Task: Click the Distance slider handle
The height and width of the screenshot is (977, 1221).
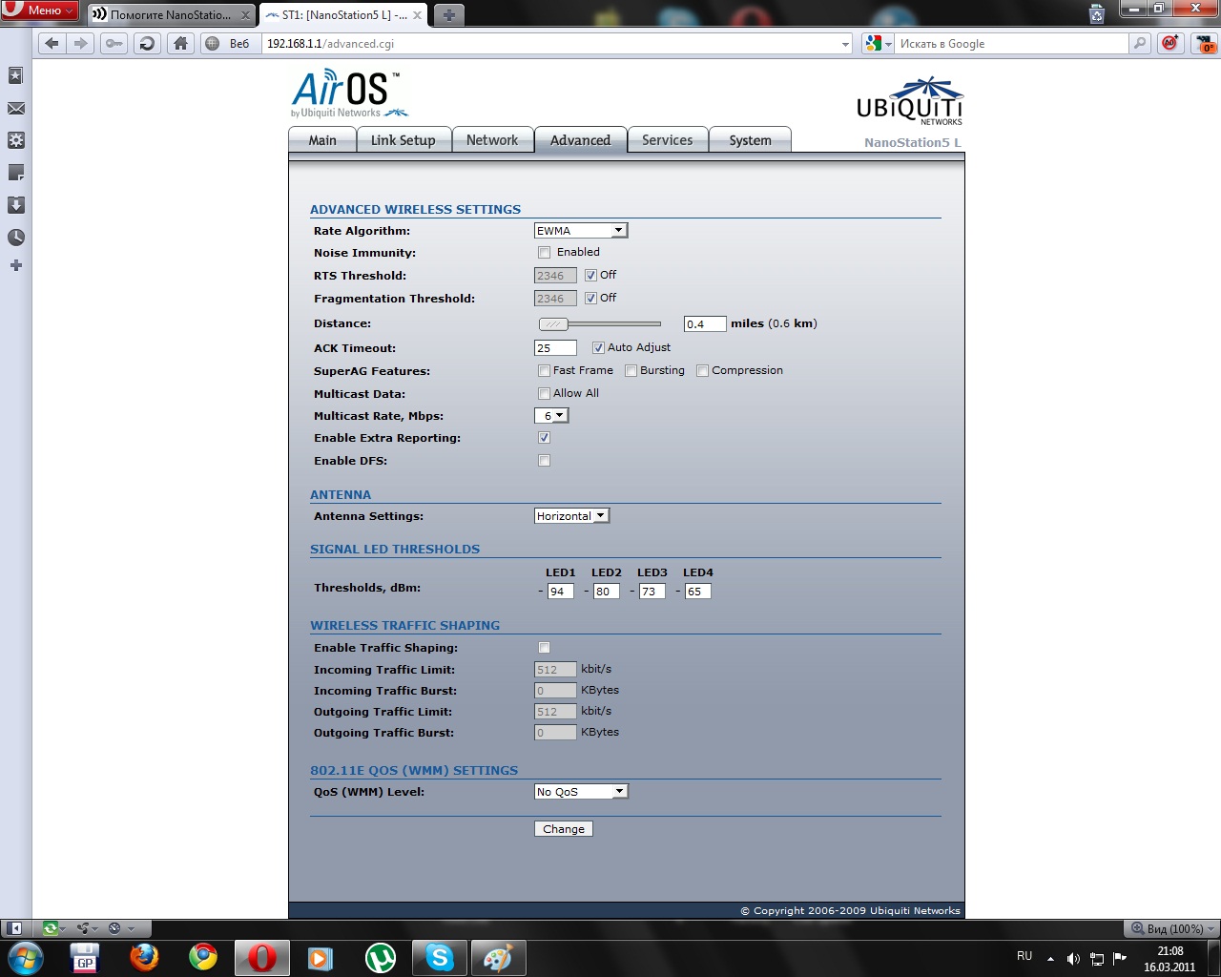Action: pos(553,324)
